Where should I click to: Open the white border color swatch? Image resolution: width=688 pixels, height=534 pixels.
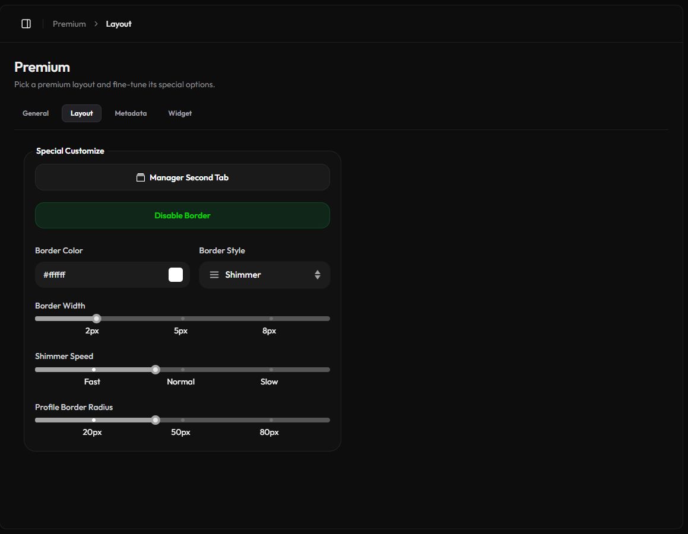click(176, 275)
